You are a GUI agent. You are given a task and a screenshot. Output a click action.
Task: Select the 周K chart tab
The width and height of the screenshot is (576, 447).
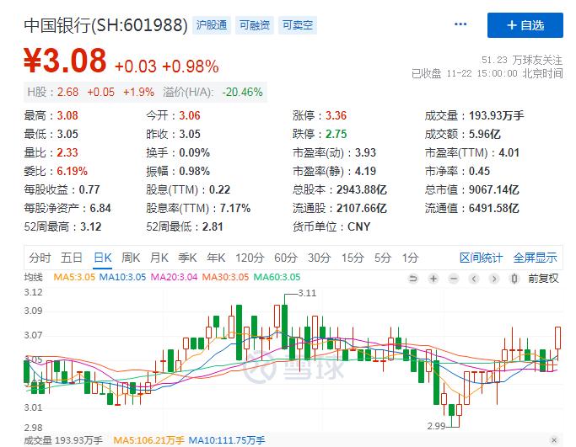[x=131, y=258]
